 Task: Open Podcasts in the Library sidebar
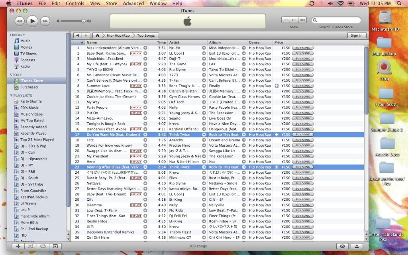pyautogui.click(x=27, y=60)
